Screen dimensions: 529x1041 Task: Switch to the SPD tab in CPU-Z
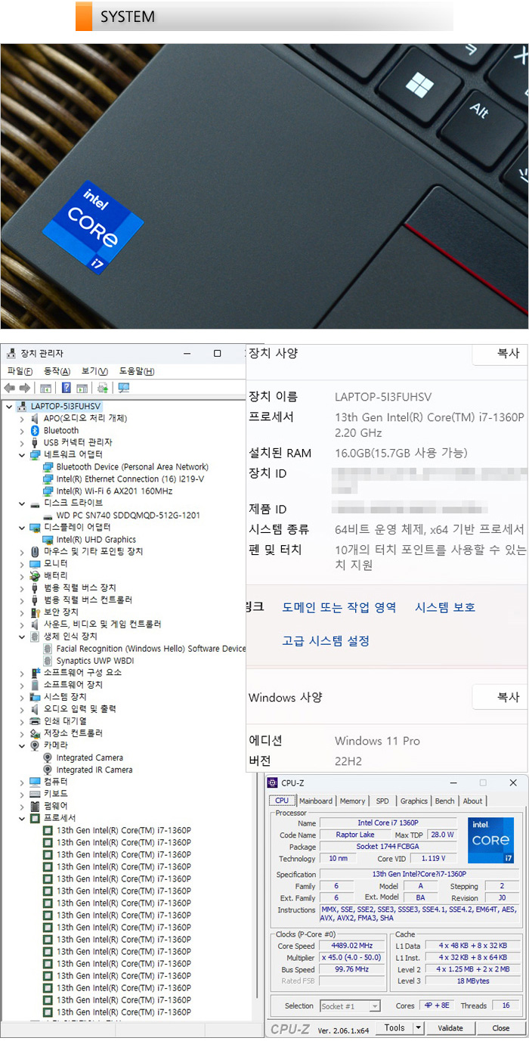[382, 801]
